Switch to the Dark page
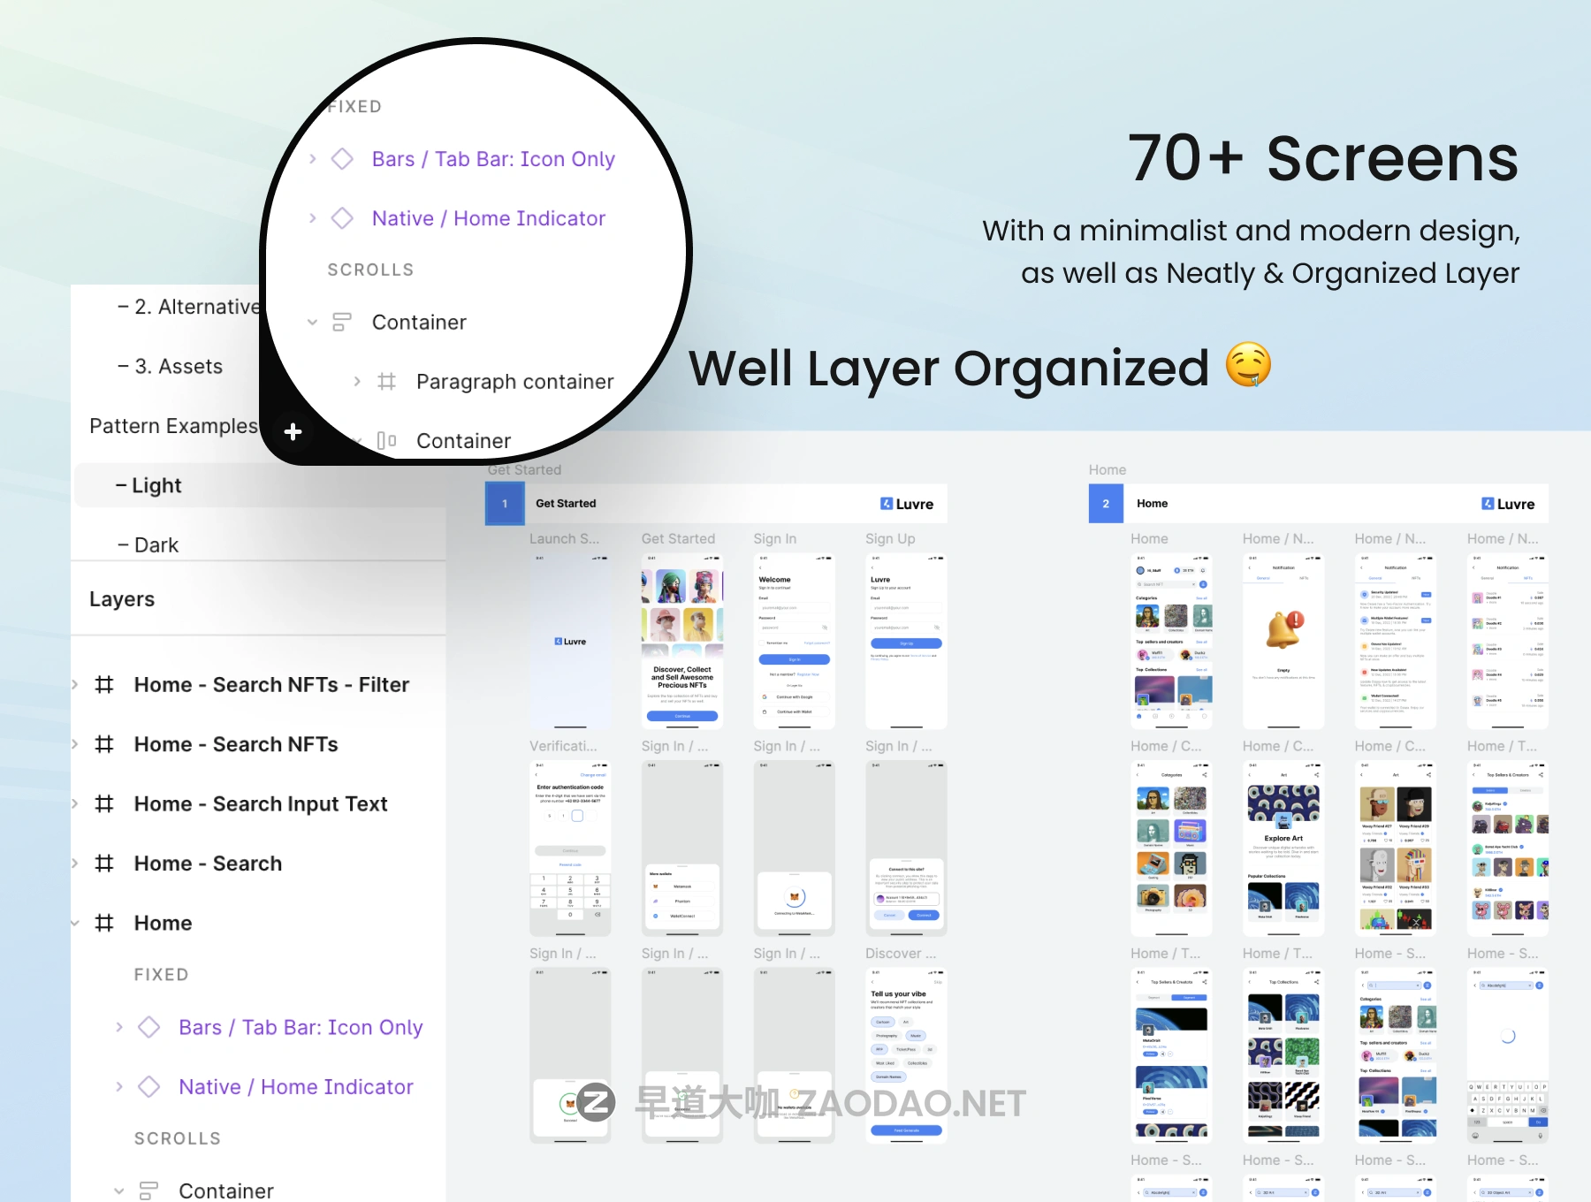 pyautogui.click(x=156, y=545)
